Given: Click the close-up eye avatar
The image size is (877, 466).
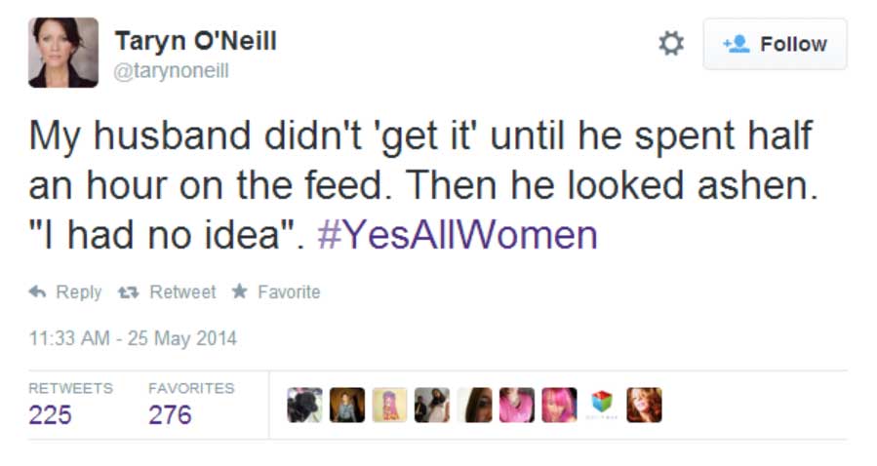Looking at the screenshot, I should (x=474, y=405).
